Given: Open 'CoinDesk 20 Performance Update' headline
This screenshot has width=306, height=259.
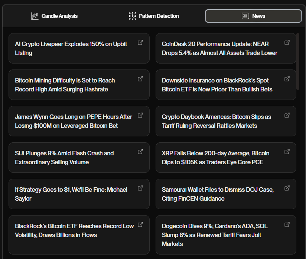Looking at the screenshot, I should coord(219,48).
